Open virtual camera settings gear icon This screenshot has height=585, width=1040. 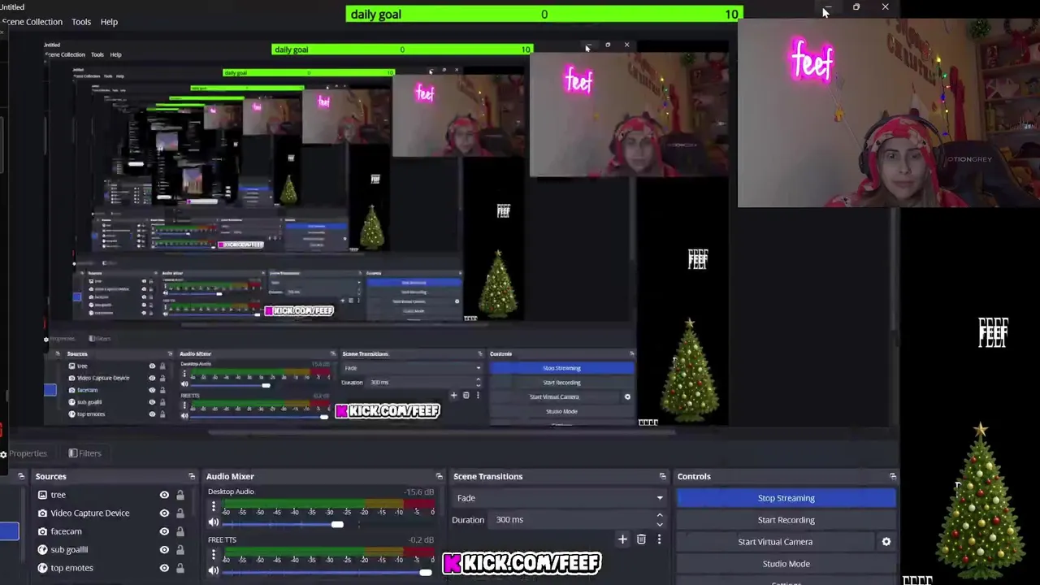pos(886,542)
